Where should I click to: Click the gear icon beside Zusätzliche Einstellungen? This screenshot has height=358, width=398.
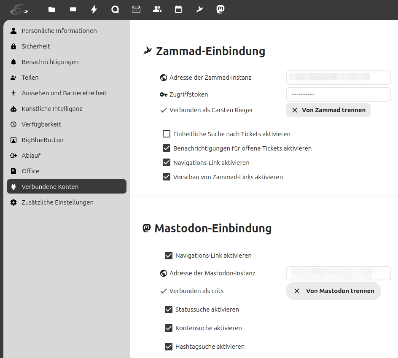[x=13, y=202]
